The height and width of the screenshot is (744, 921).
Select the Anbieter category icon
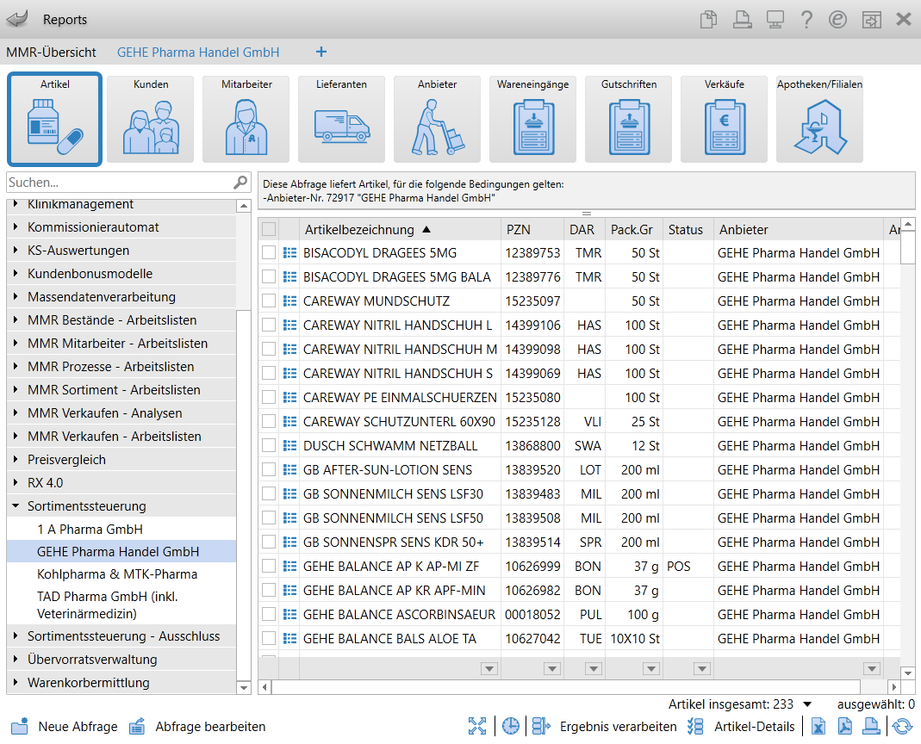(437, 119)
